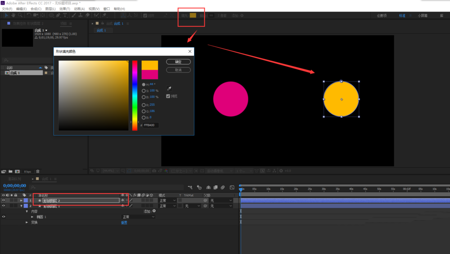Viewport: 450px width, 254px height.
Task: Open TrkMat dropdown for shape layer 1
Action: 192,206
